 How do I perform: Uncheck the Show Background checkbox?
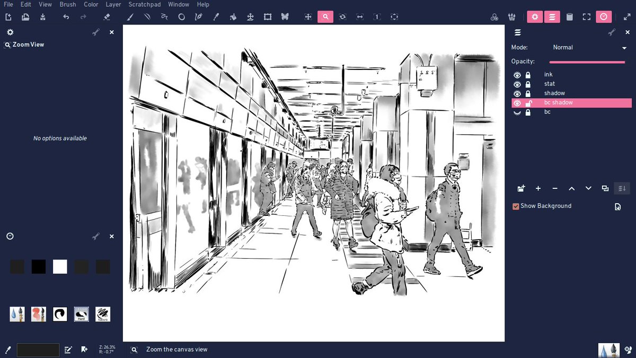516,206
